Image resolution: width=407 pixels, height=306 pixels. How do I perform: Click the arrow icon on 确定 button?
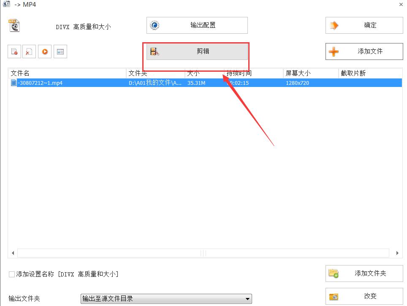(334, 25)
